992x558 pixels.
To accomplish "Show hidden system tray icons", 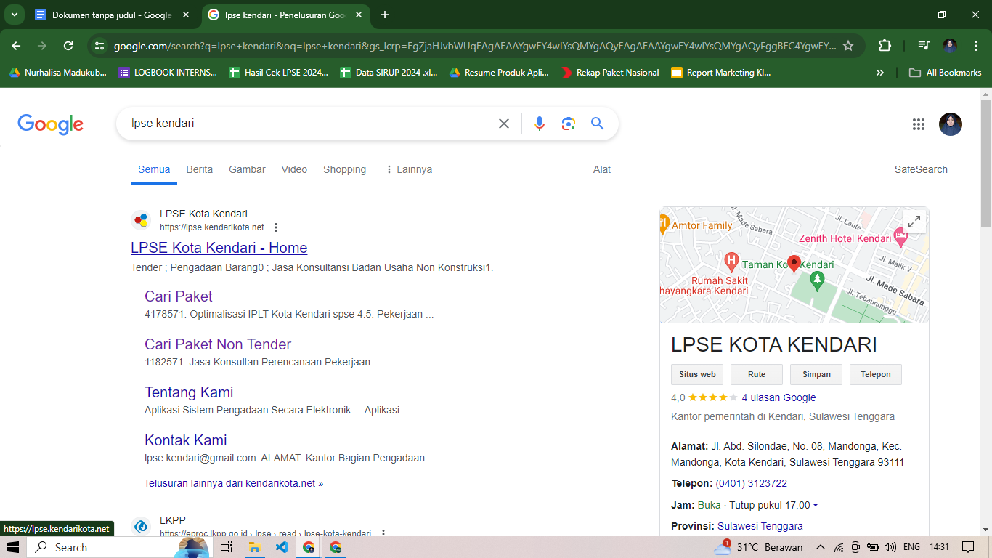I will pyautogui.click(x=821, y=547).
